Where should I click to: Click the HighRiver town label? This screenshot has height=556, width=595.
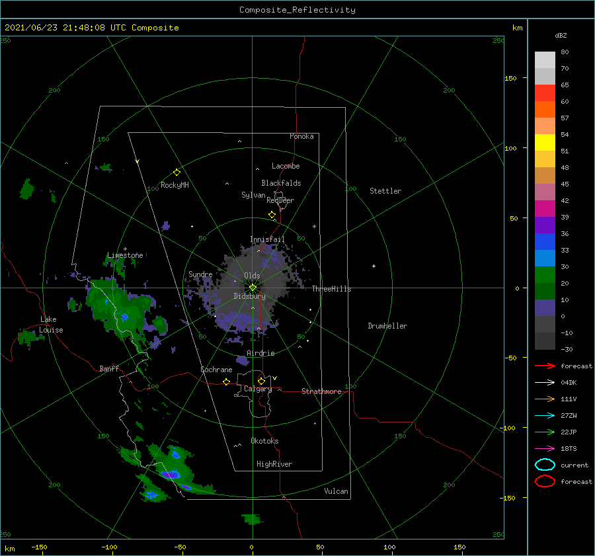[274, 464]
